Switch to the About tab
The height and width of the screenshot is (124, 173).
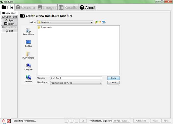tap(87, 7)
